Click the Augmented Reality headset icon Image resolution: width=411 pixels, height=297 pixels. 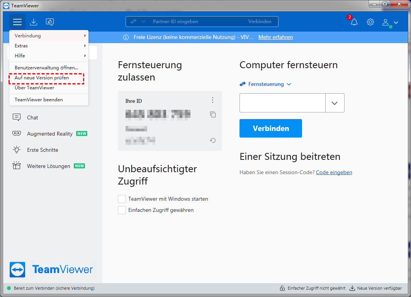pos(17,134)
